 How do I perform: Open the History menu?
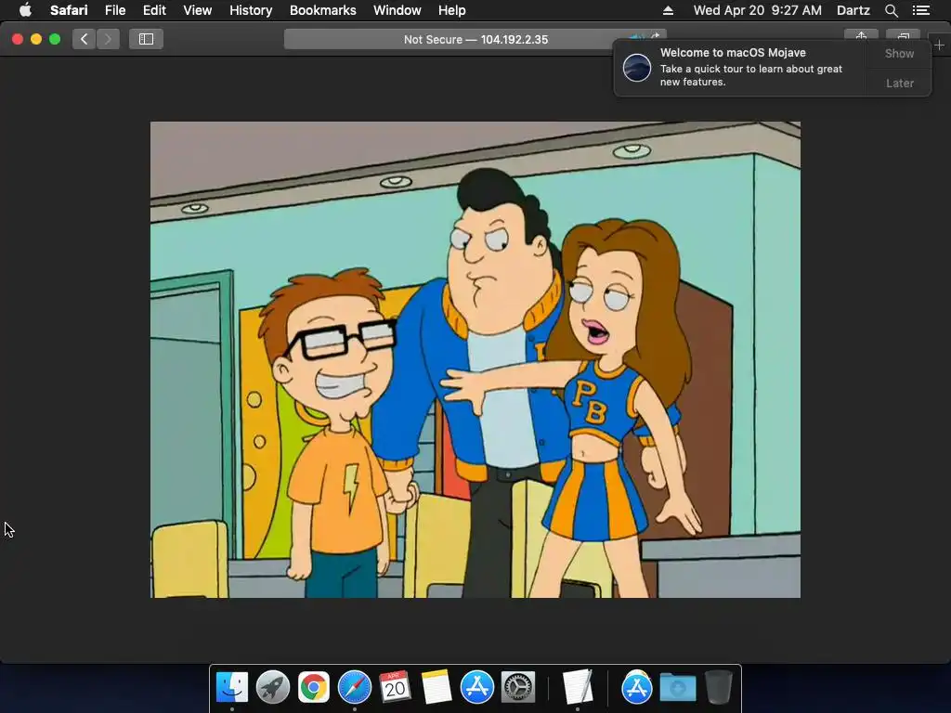pyautogui.click(x=251, y=10)
